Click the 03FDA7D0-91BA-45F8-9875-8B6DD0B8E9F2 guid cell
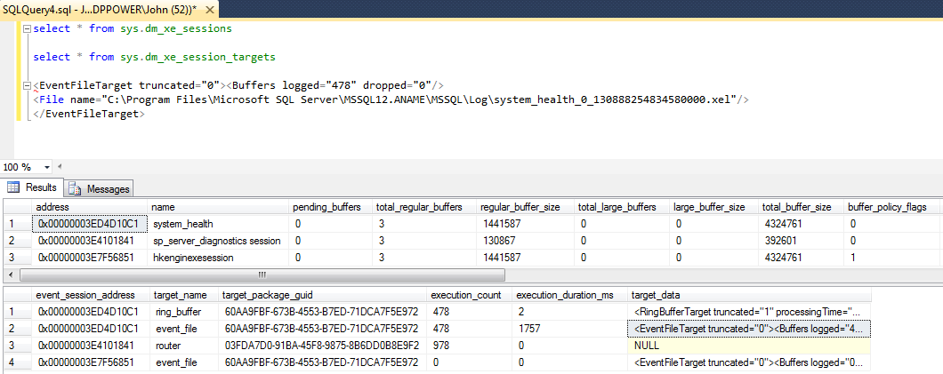The height and width of the screenshot is (374, 943). (x=323, y=346)
